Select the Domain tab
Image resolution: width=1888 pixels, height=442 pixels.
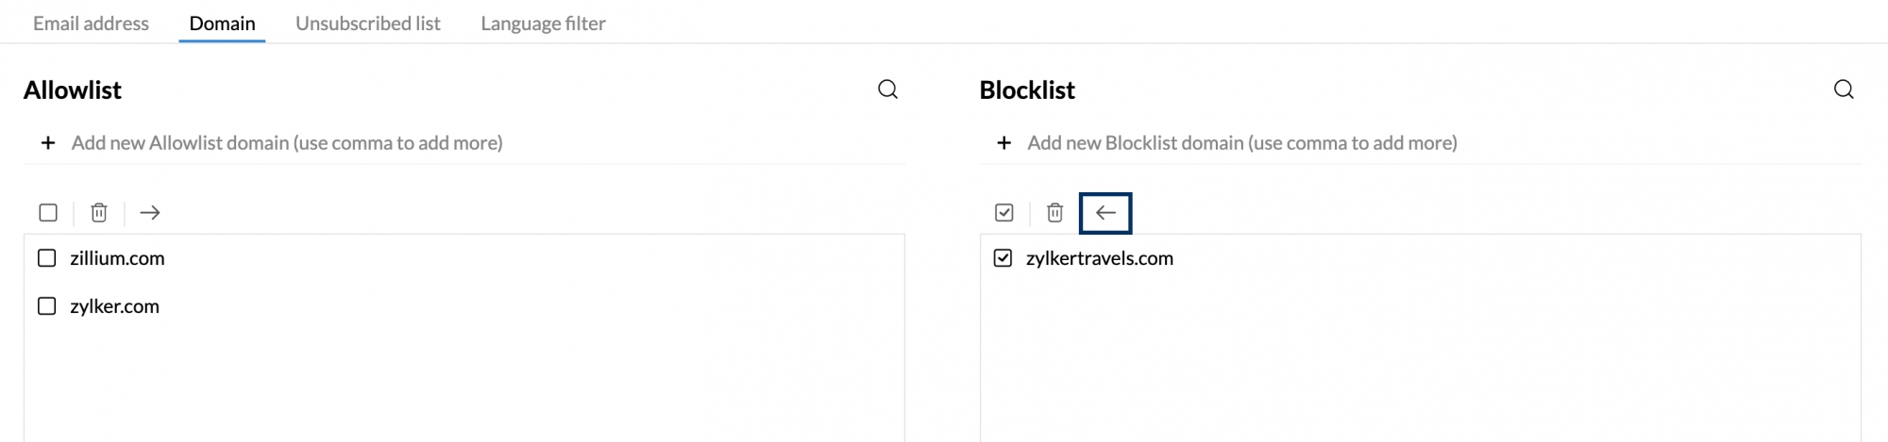pyautogui.click(x=222, y=24)
